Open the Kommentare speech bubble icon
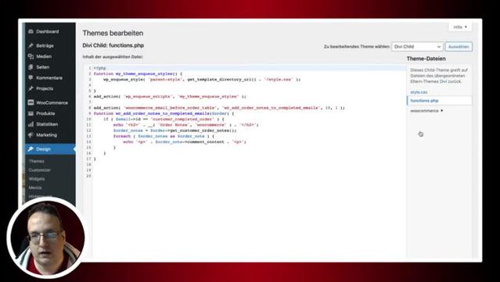Image resolution: width=500 pixels, height=282 pixels. (31, 77)
